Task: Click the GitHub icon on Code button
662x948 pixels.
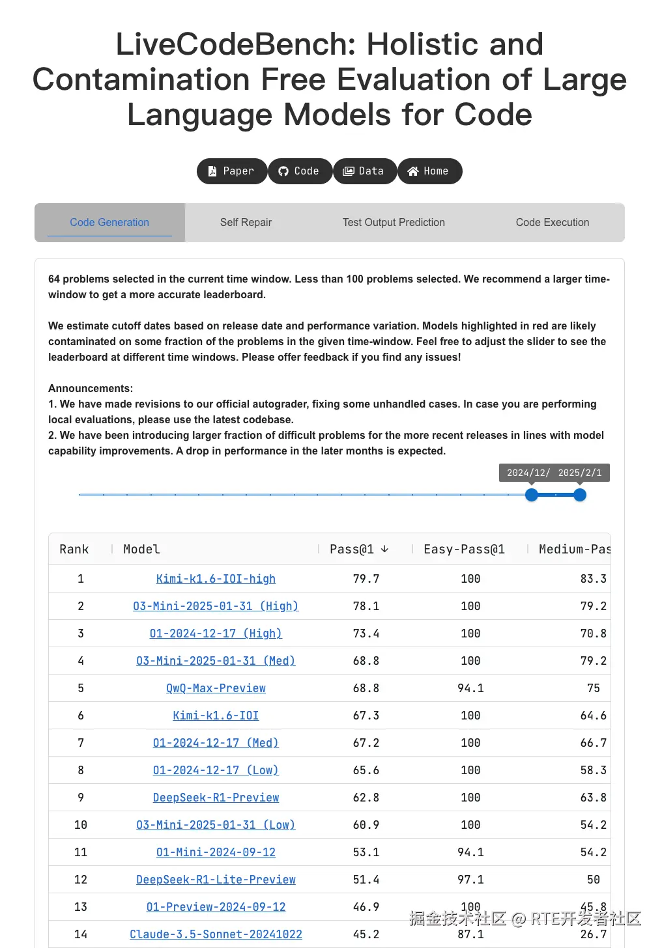Action: [x=283, y=171]
